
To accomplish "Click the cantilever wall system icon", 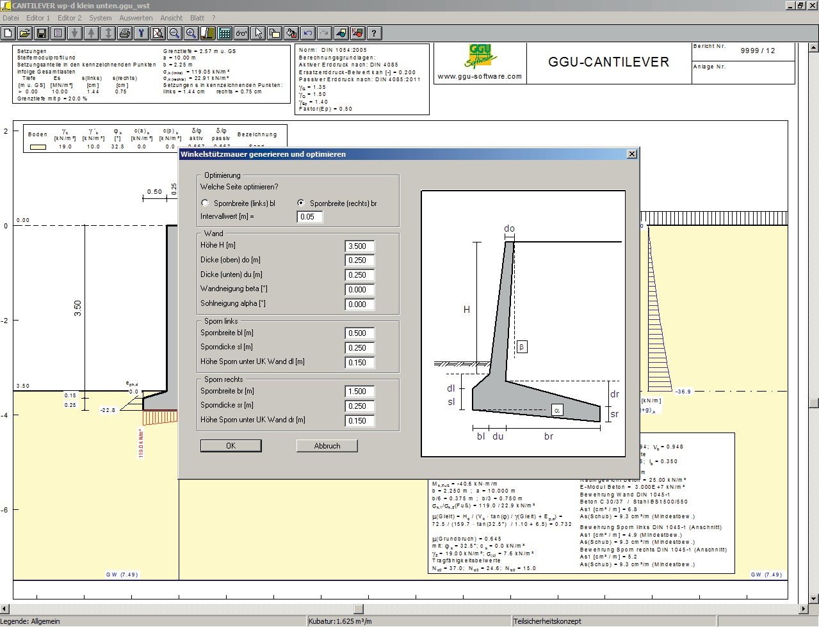I will click(208, 33).
